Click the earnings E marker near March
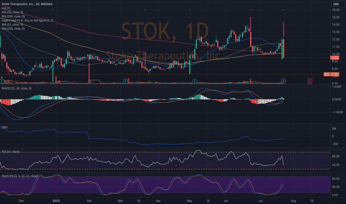Image resolution: width=346 pixels, height=204 pixels. (x=125, y=81)
